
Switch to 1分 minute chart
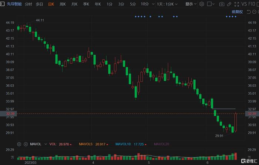pos(110,4)
